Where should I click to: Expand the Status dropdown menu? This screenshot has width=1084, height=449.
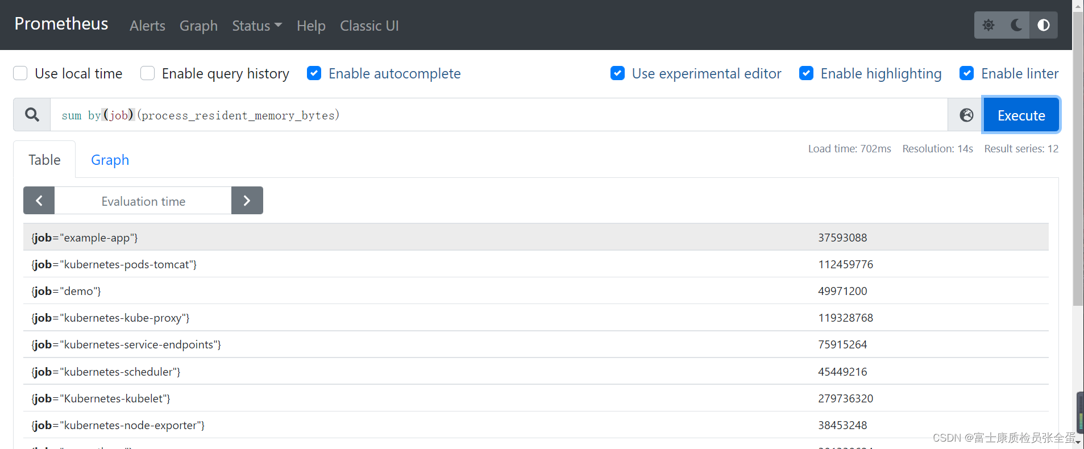tap(257, 26)
